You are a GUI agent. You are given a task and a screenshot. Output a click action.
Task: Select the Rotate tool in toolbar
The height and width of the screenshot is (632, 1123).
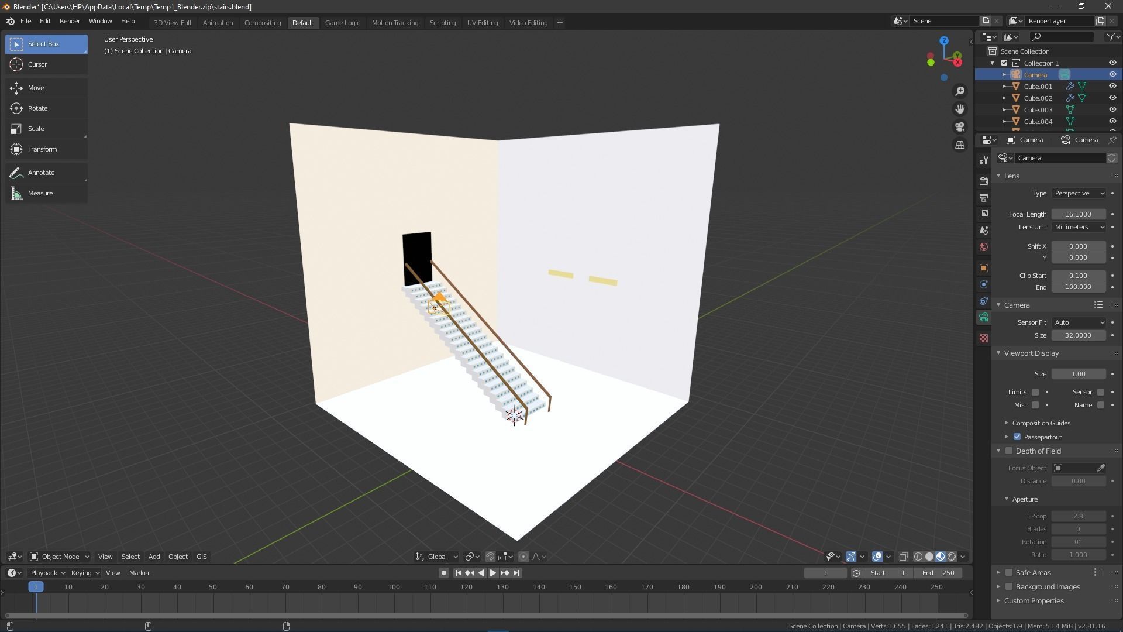click(37, 108)
